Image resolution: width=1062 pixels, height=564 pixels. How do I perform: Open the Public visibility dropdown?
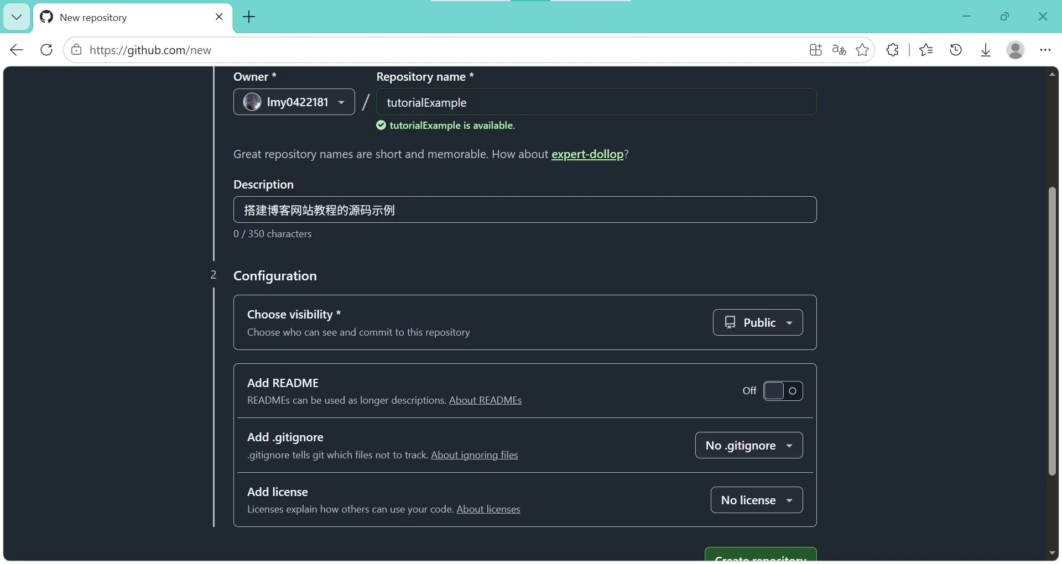(758, 322)
